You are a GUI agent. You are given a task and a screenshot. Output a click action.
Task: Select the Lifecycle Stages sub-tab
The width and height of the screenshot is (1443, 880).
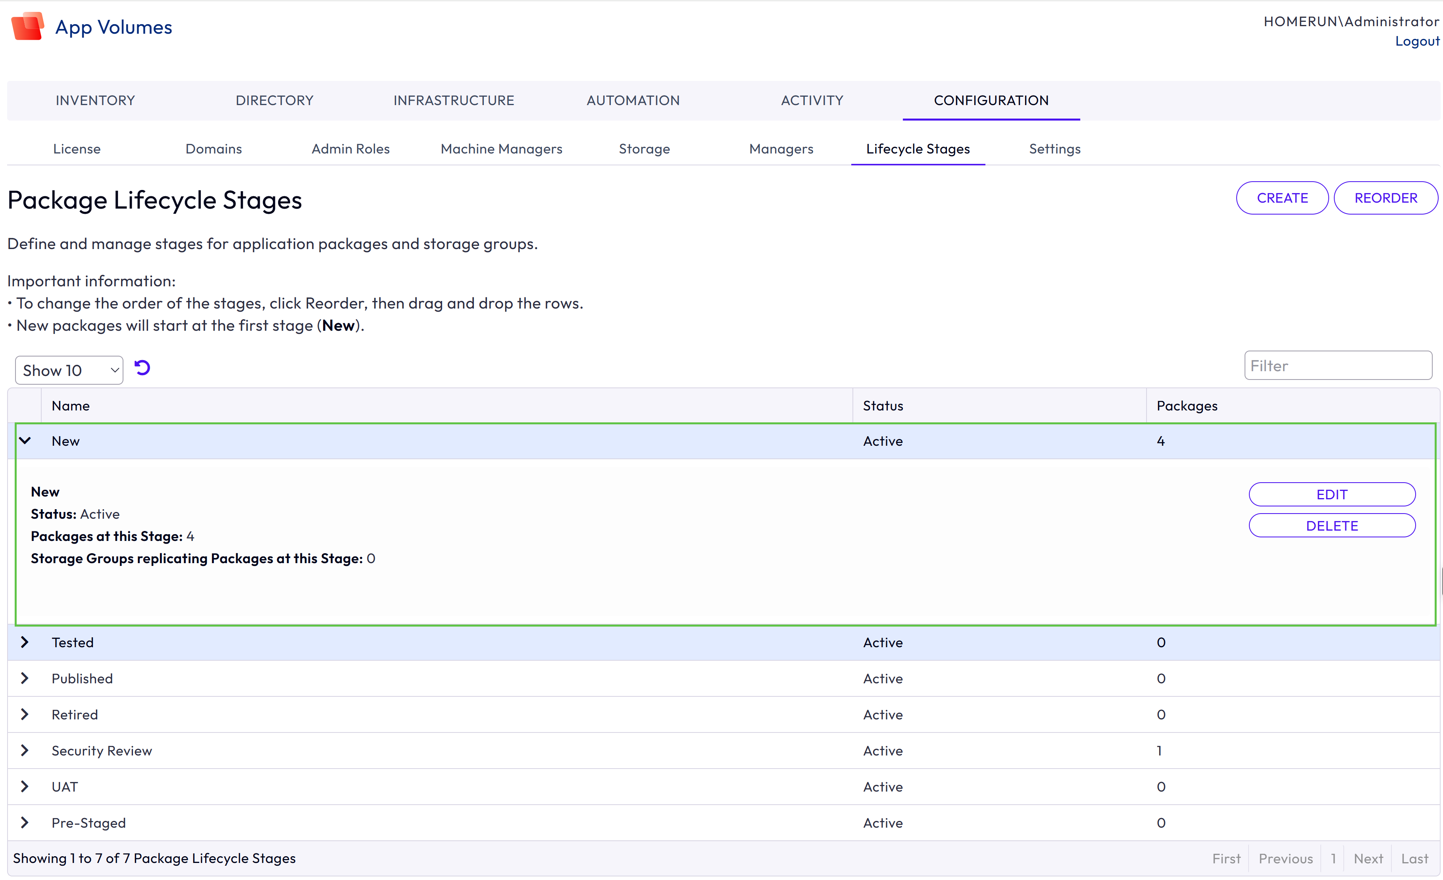918,149
